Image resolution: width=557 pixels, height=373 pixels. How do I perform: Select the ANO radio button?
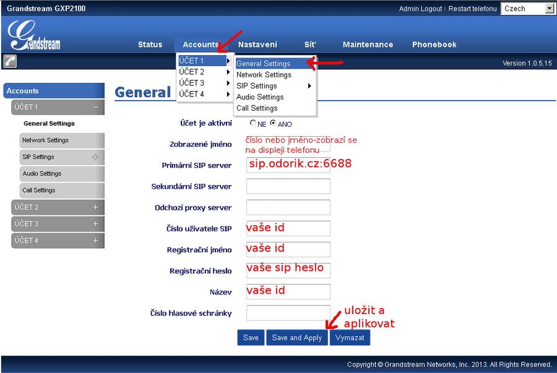(273, 123)
